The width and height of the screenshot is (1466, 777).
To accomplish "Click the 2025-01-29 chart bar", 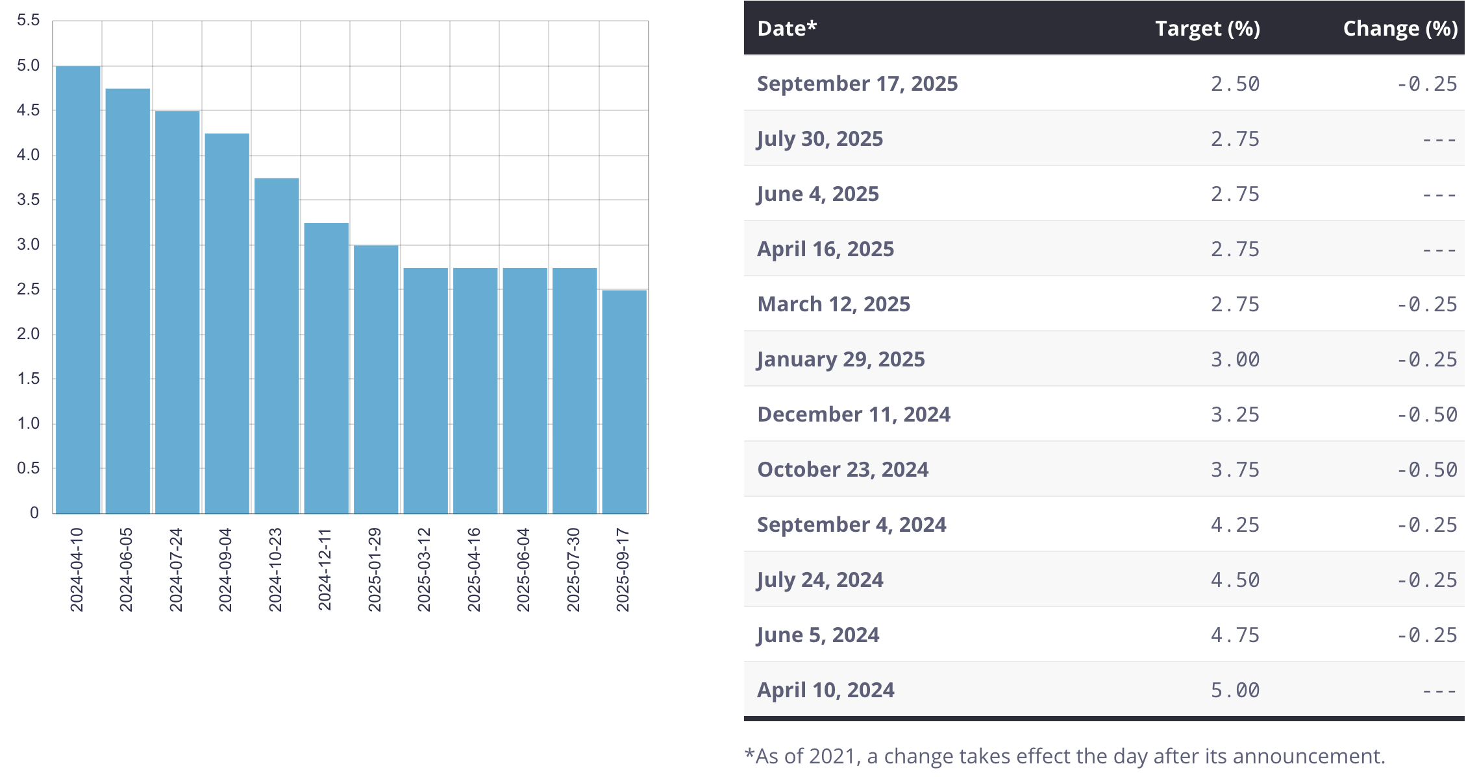I will [376, 379].
